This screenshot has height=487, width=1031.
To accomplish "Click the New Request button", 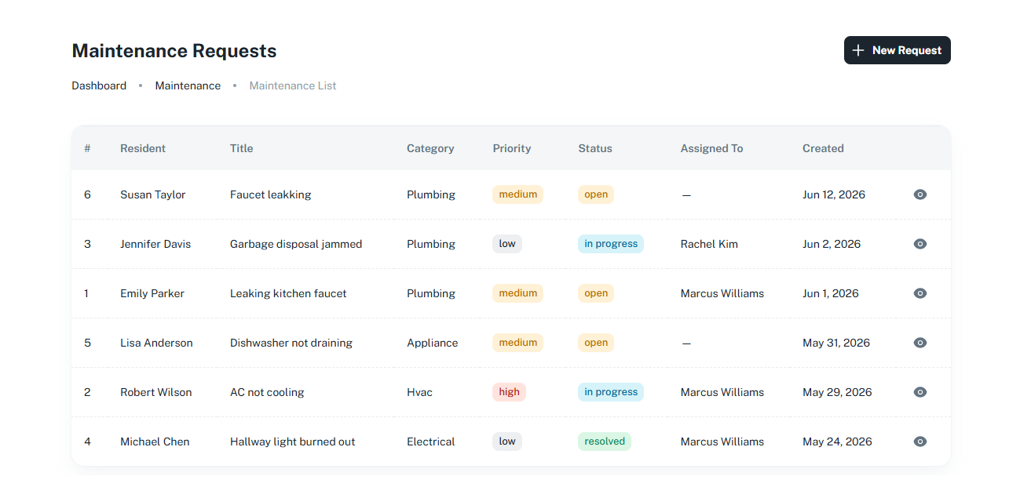I will (897, 50).
